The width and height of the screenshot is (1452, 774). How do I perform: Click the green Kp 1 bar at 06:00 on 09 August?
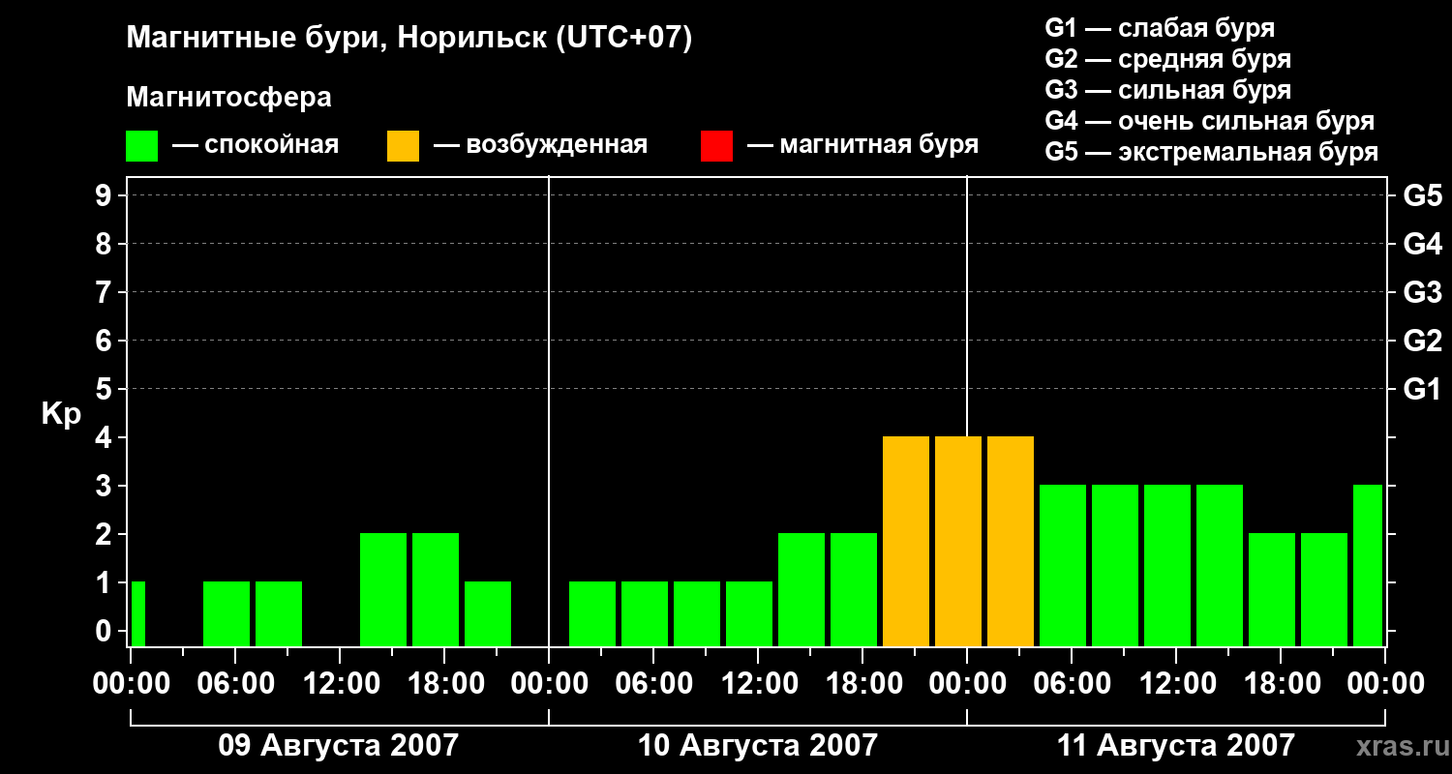227,613
